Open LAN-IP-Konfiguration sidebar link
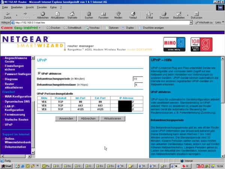The height and width of the screenshot is (169, 225). pyautogui.click(x=14, y=108)
